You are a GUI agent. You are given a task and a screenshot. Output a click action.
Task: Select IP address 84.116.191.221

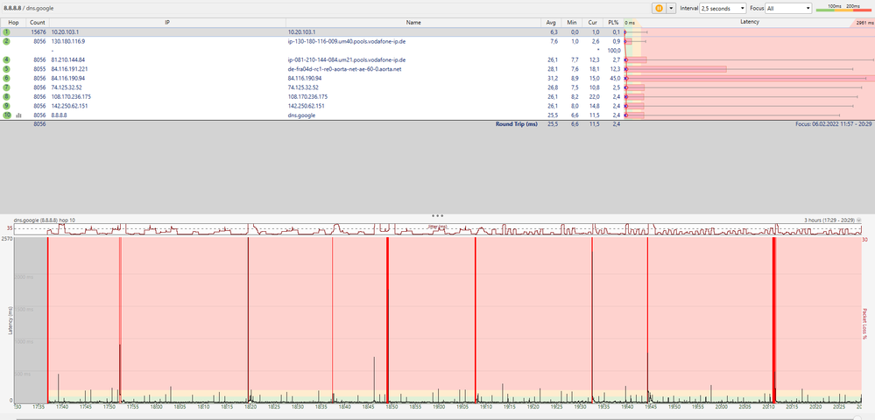click(69, 69)
